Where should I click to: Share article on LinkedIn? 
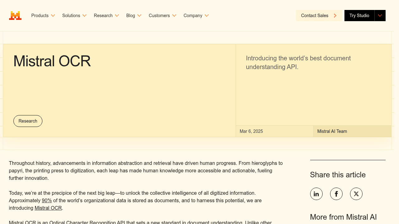coord(316,194)
